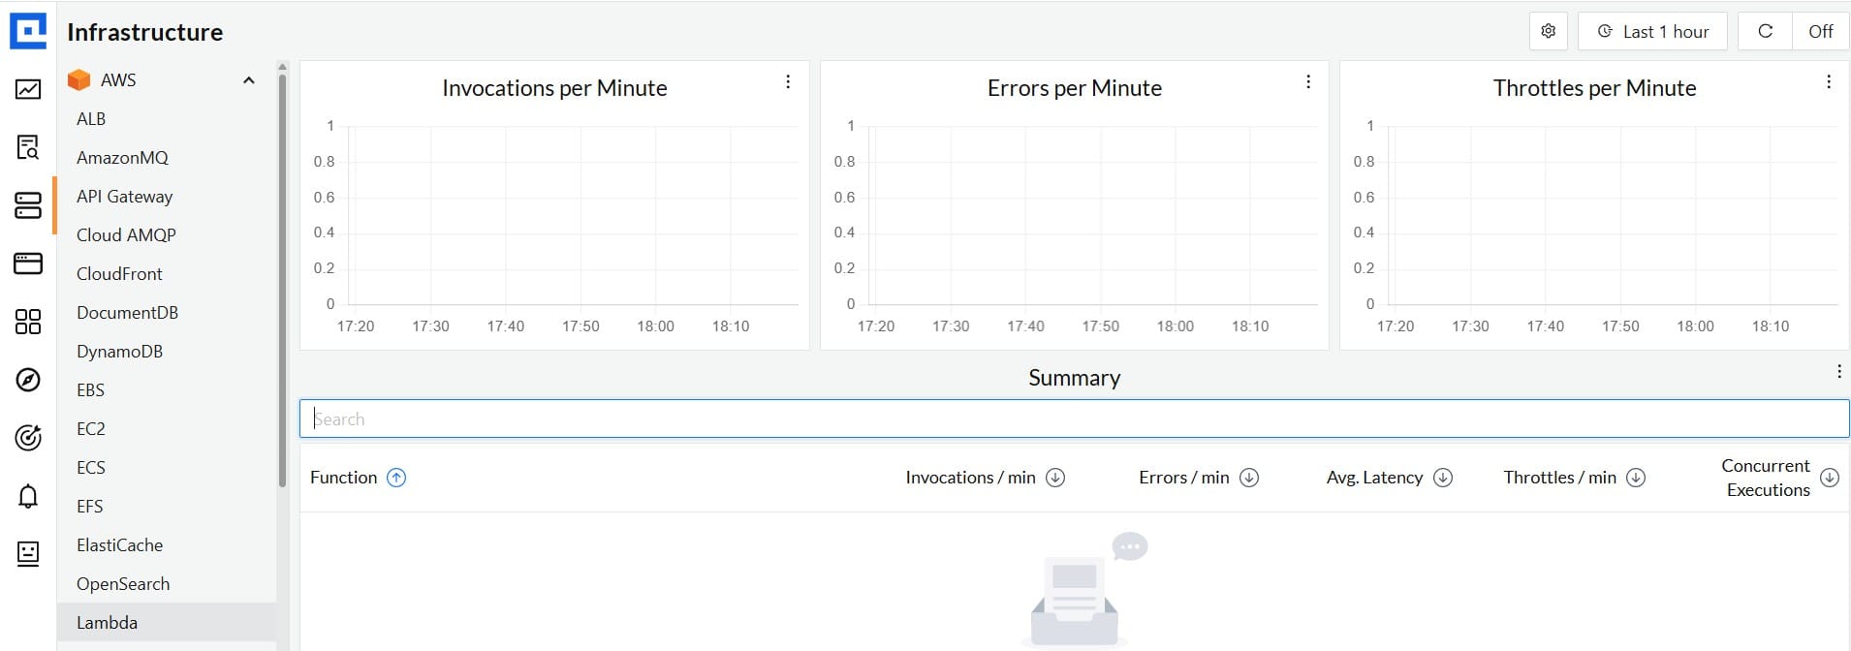The width and height of the screenshot is (1851, 651).
Task: Click the Throttles per Minute title
Action: (1594, 88)
